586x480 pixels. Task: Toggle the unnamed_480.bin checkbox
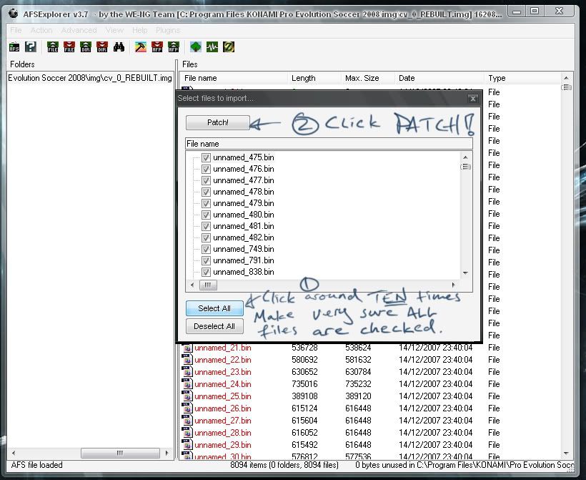pyautogui.click(x=206, y=215)
